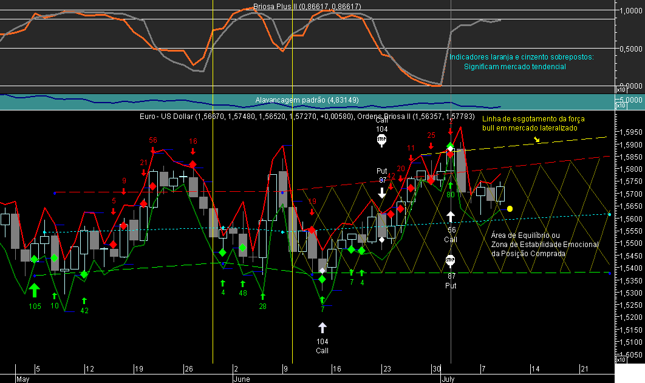The width and height of the screenshot is (645, 383).
Task: Click the large green up arrow above 105
Action: 35,290
